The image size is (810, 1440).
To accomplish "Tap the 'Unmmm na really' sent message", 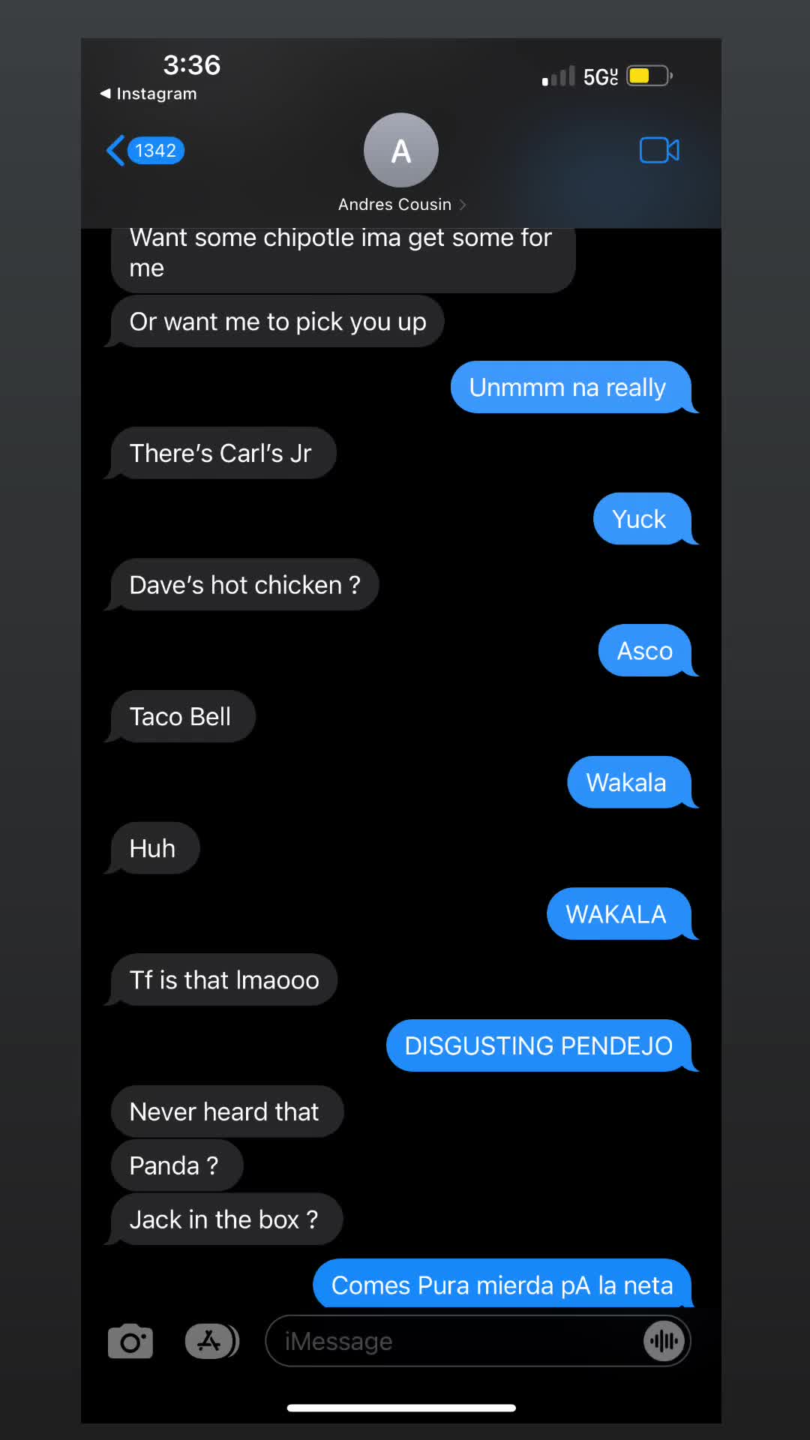I will 572,387.
